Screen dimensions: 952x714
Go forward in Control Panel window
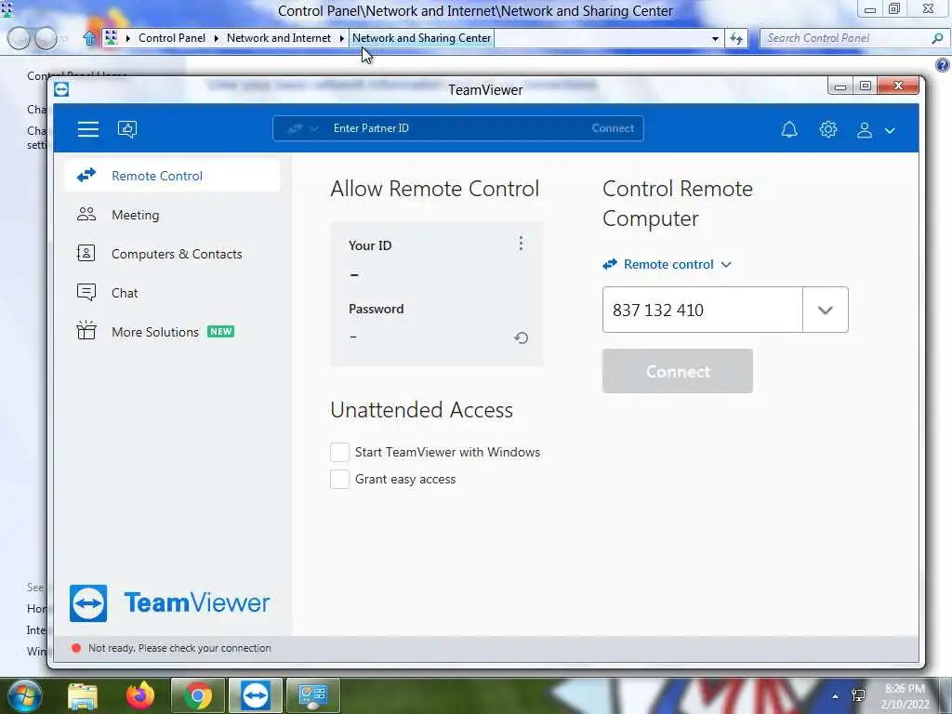coord(46,38)
